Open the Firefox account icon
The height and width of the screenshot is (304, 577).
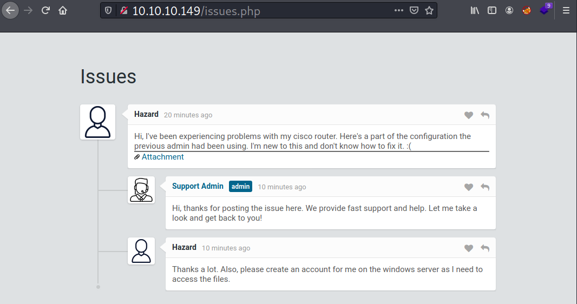[509, 10]
